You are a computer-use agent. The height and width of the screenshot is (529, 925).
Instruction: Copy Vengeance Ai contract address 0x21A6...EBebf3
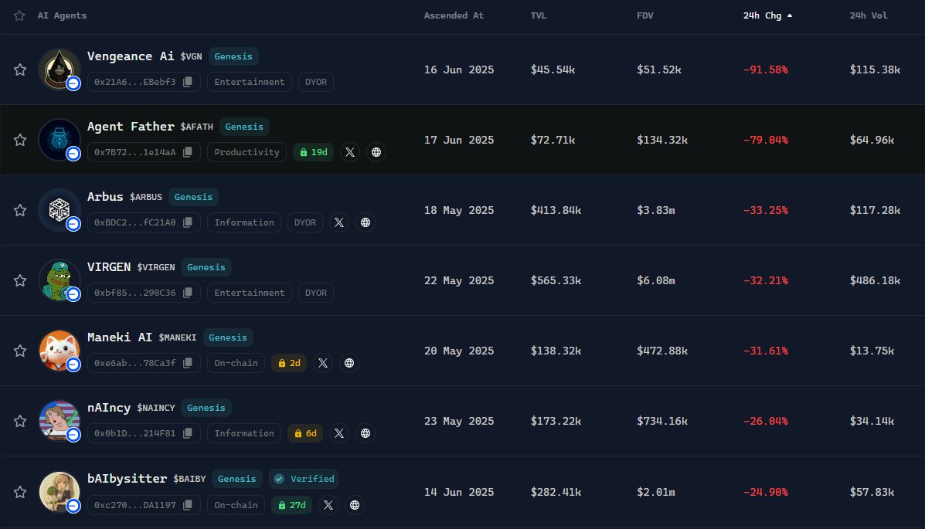tap(188, 82)
